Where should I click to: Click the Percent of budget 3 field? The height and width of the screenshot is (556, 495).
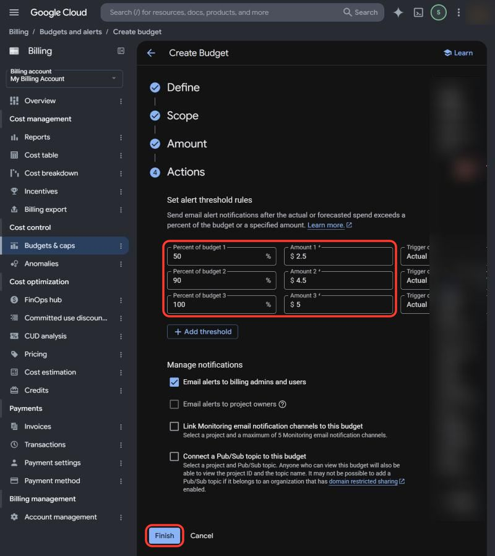[222, 304]
